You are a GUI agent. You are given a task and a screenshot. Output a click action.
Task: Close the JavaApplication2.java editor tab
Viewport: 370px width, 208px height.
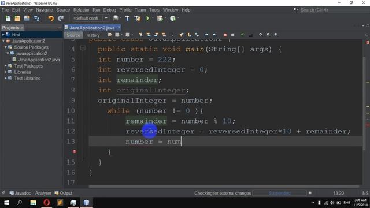[119, 28]
